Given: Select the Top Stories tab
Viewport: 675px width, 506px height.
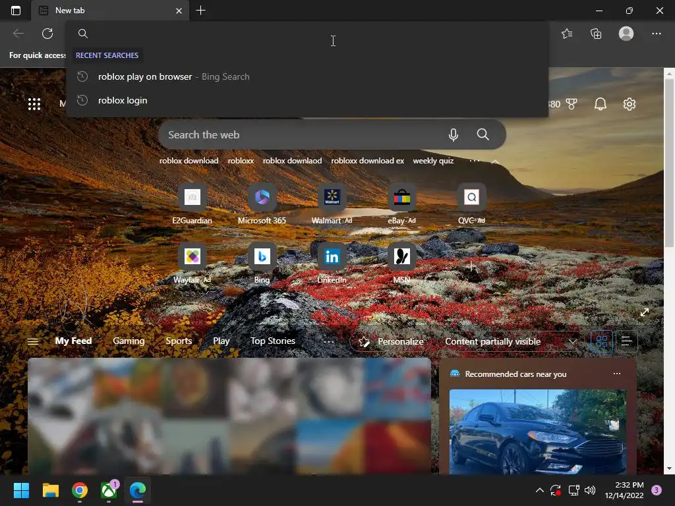Looking at the screenshot, I should [273, 341].
